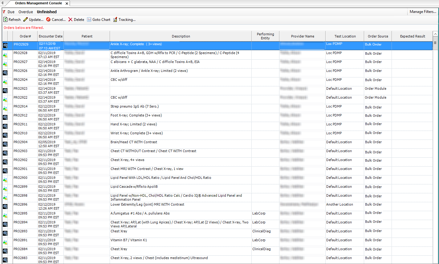Viewport: 439px width, 264px height.
Task: Click the vertical scrollbar thumb
Action: 435,43
